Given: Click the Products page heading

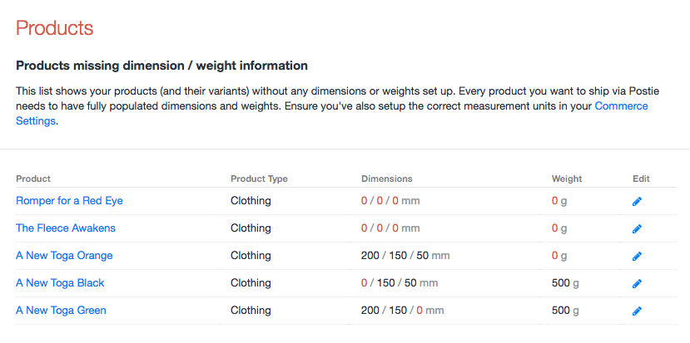Looking at the screenshot, I should 55,27.
